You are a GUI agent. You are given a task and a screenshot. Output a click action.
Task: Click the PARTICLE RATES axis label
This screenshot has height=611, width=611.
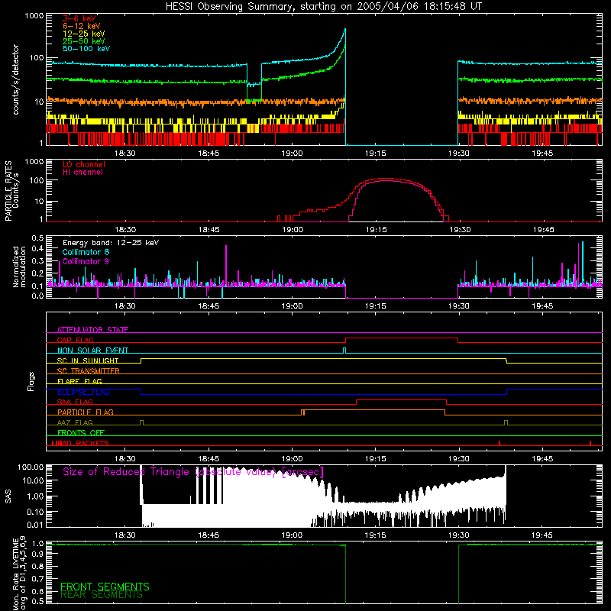click(x=8, y=191)
